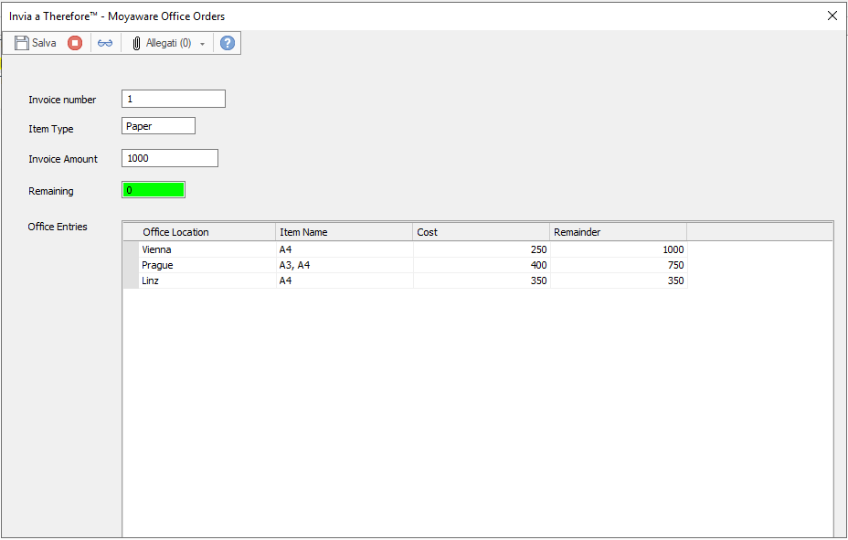The height and width of the screenshot is (540, 848).
Task: Click the Prague row selector cell
Action: click(131, 265)
